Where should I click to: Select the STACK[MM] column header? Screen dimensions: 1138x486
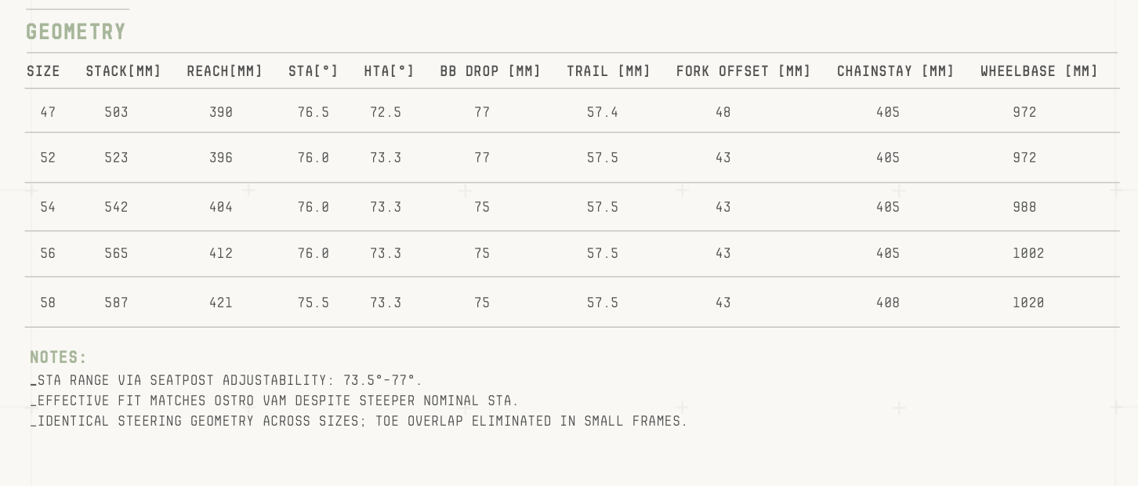click(123, 71)
